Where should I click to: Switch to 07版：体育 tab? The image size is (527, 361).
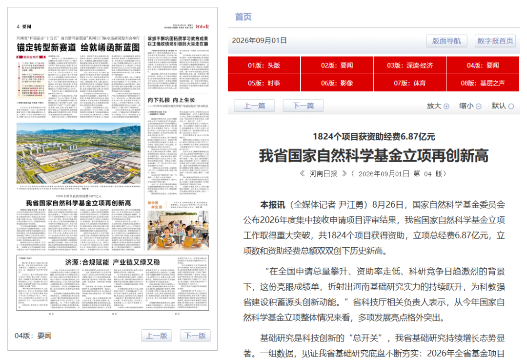point(410,83)
